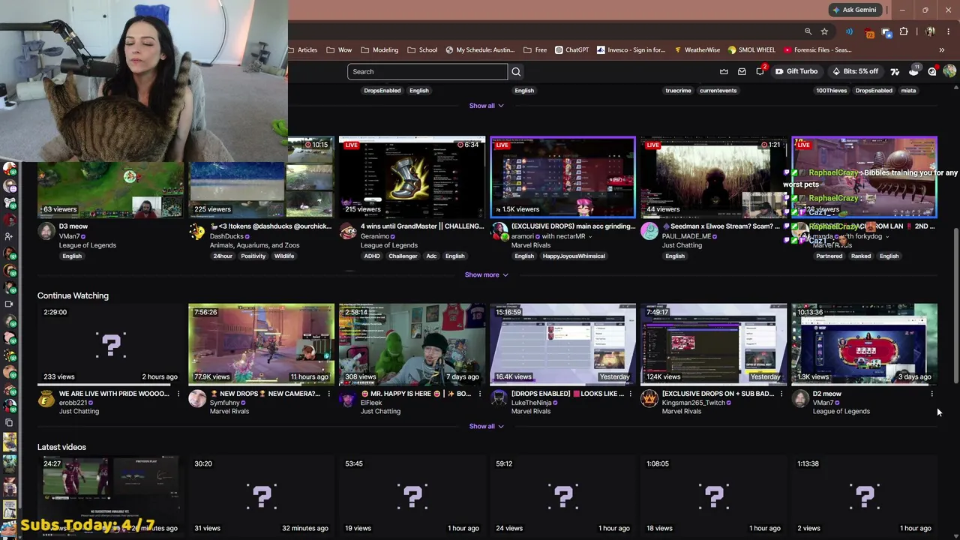Open the Chrome extensions puzzle icon

coord(904,31)
